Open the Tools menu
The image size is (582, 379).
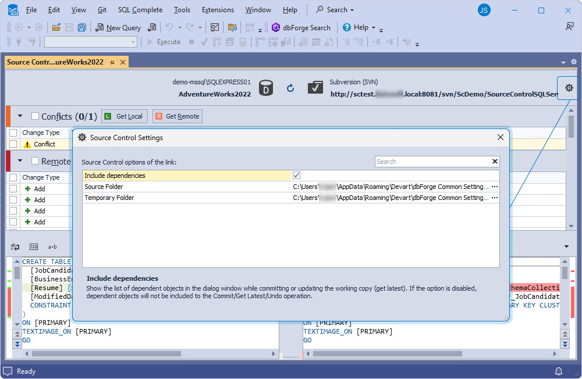(x=182, y=10)
